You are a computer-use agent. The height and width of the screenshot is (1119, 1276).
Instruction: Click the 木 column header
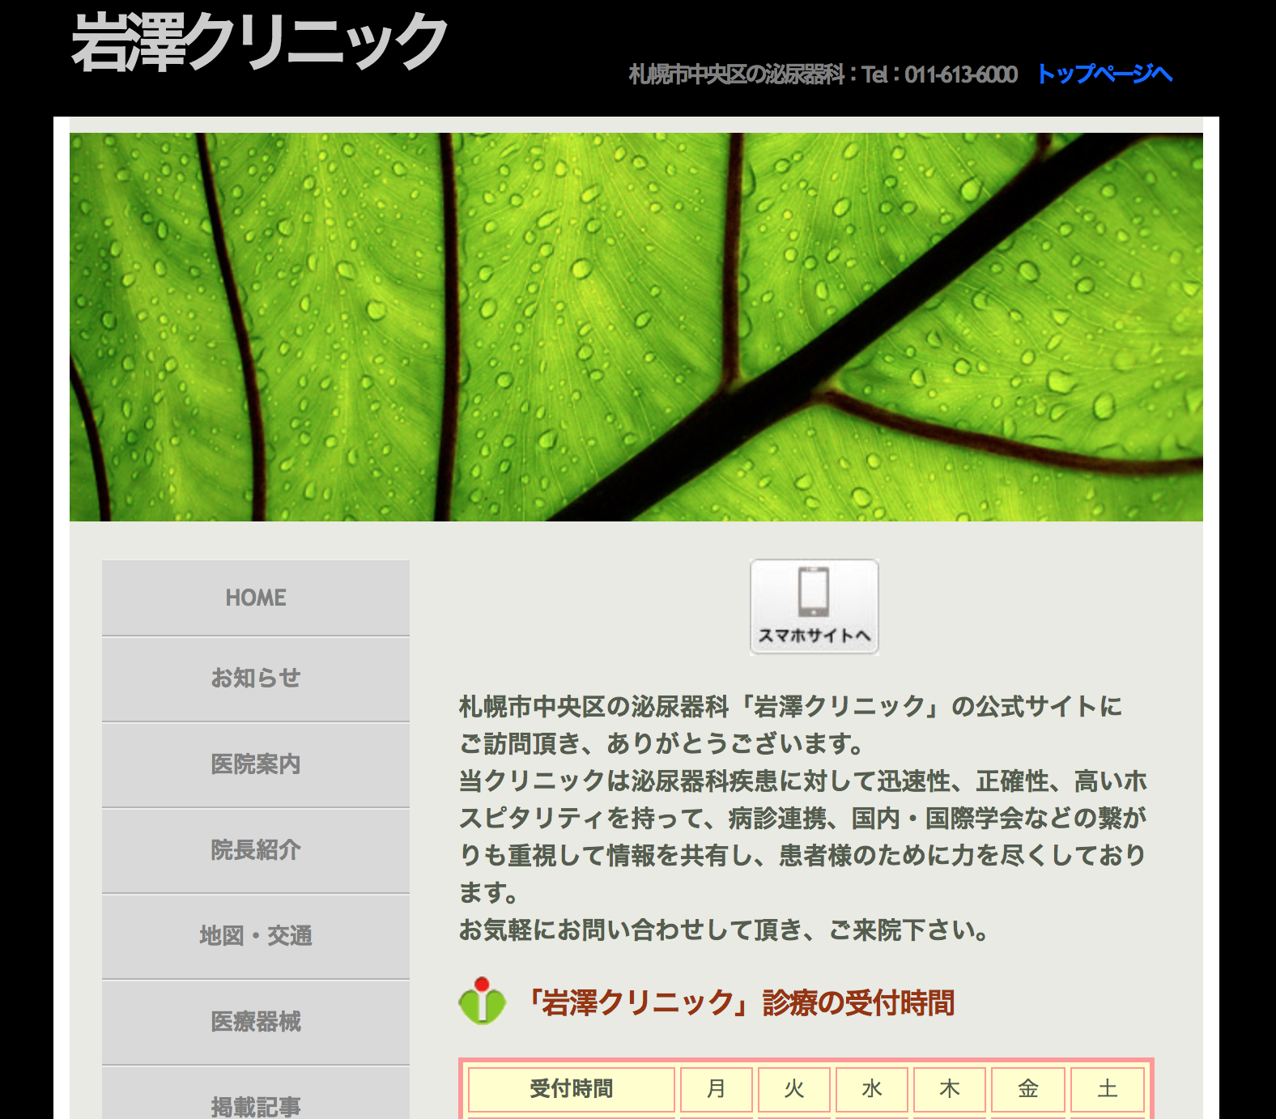(950, 1089)
